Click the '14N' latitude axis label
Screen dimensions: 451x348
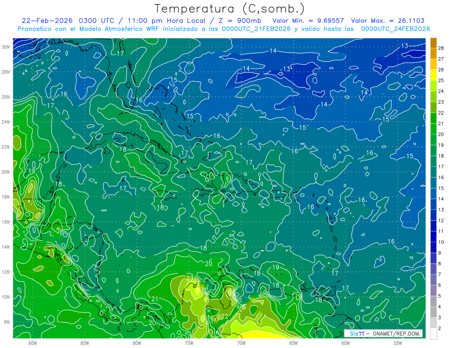point(6,247)
